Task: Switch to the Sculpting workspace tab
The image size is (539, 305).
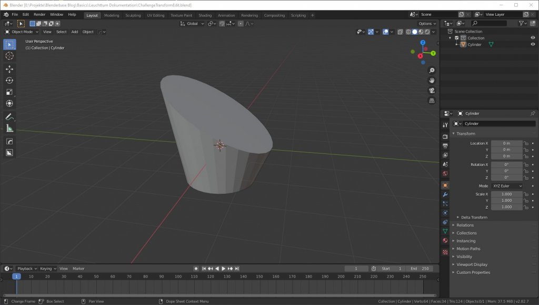Action: pyautogui.click(x=133, y=15)
